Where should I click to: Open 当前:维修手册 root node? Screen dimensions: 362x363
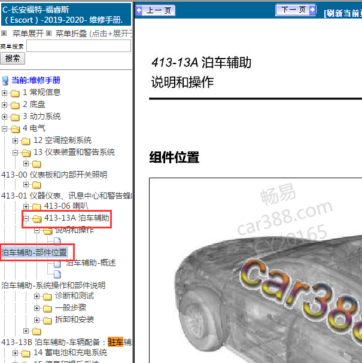36,80
